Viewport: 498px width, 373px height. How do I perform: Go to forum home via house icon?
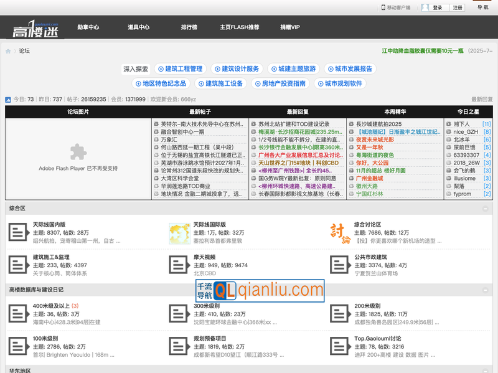click(8, 51)
